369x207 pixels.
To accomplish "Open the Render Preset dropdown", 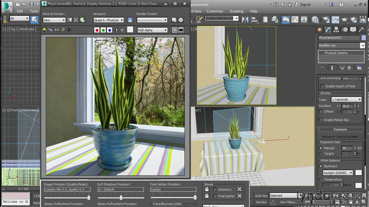I will pyautogui.click(x=152, y=20).
